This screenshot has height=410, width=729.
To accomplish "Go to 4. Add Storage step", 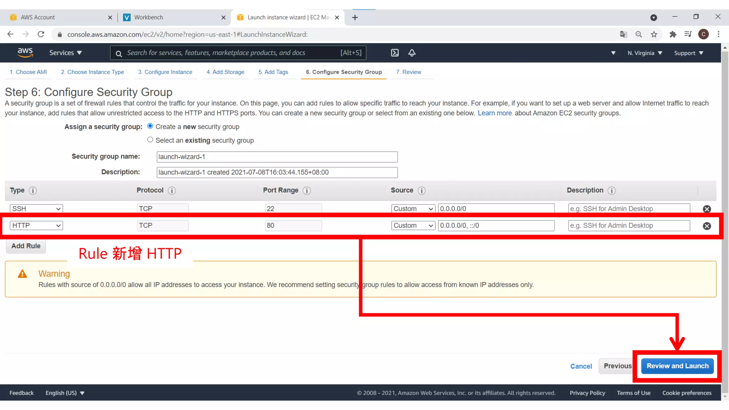I will 225,72.
